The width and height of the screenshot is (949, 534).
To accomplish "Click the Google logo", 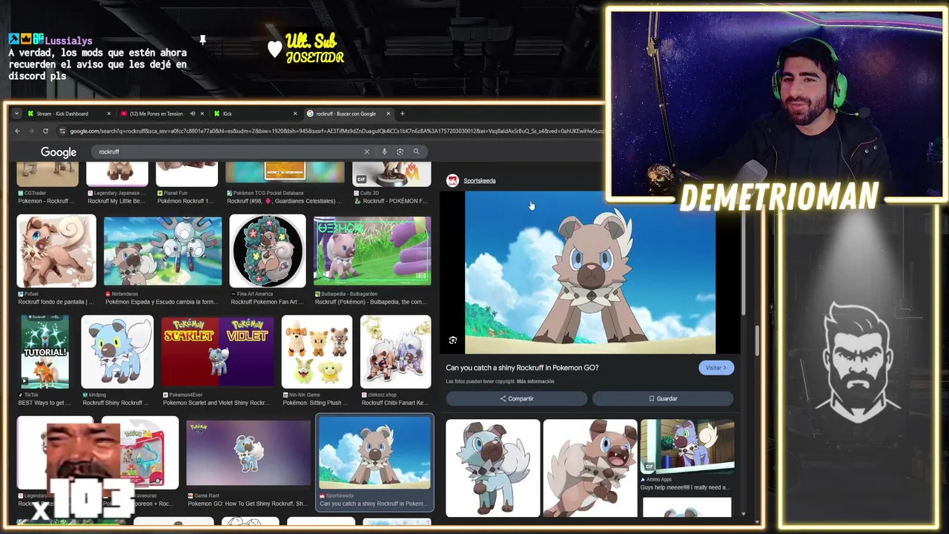I will click(x=59, y=152).
